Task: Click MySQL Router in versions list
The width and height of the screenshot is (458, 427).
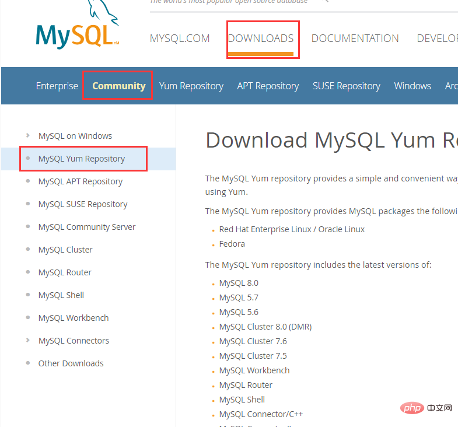Action: tap(246, 385)
